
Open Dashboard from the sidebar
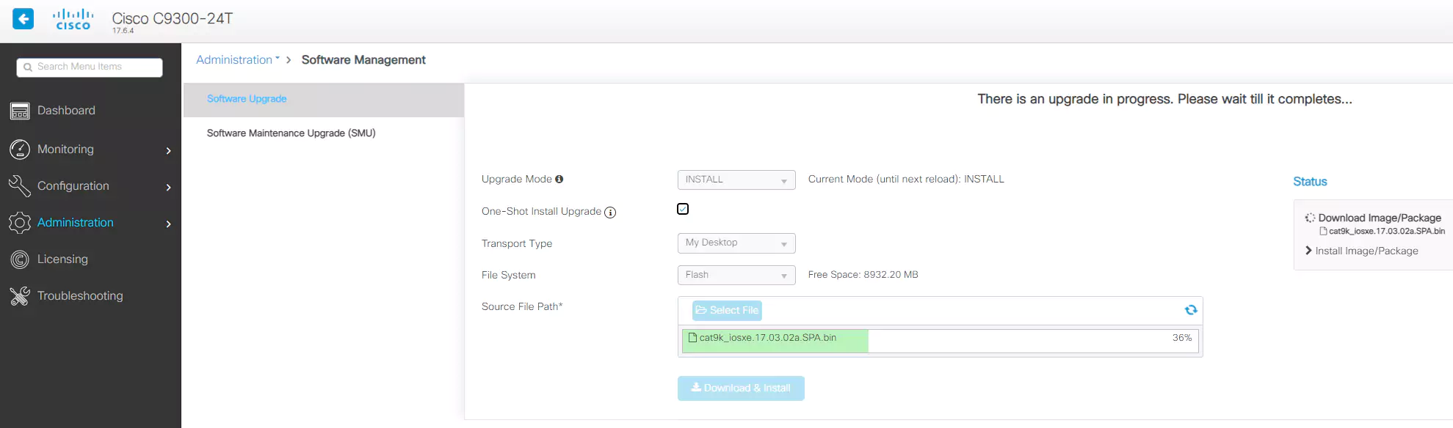point(66,111)
